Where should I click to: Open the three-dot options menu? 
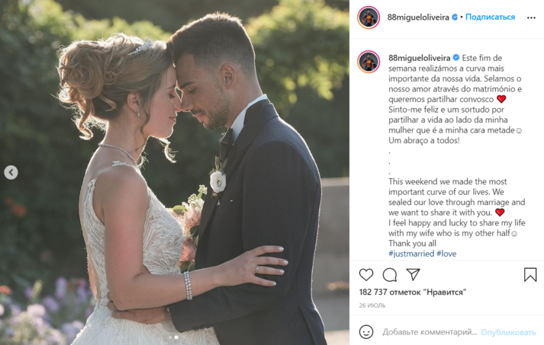pyautogui.click(x=531, y=18)
